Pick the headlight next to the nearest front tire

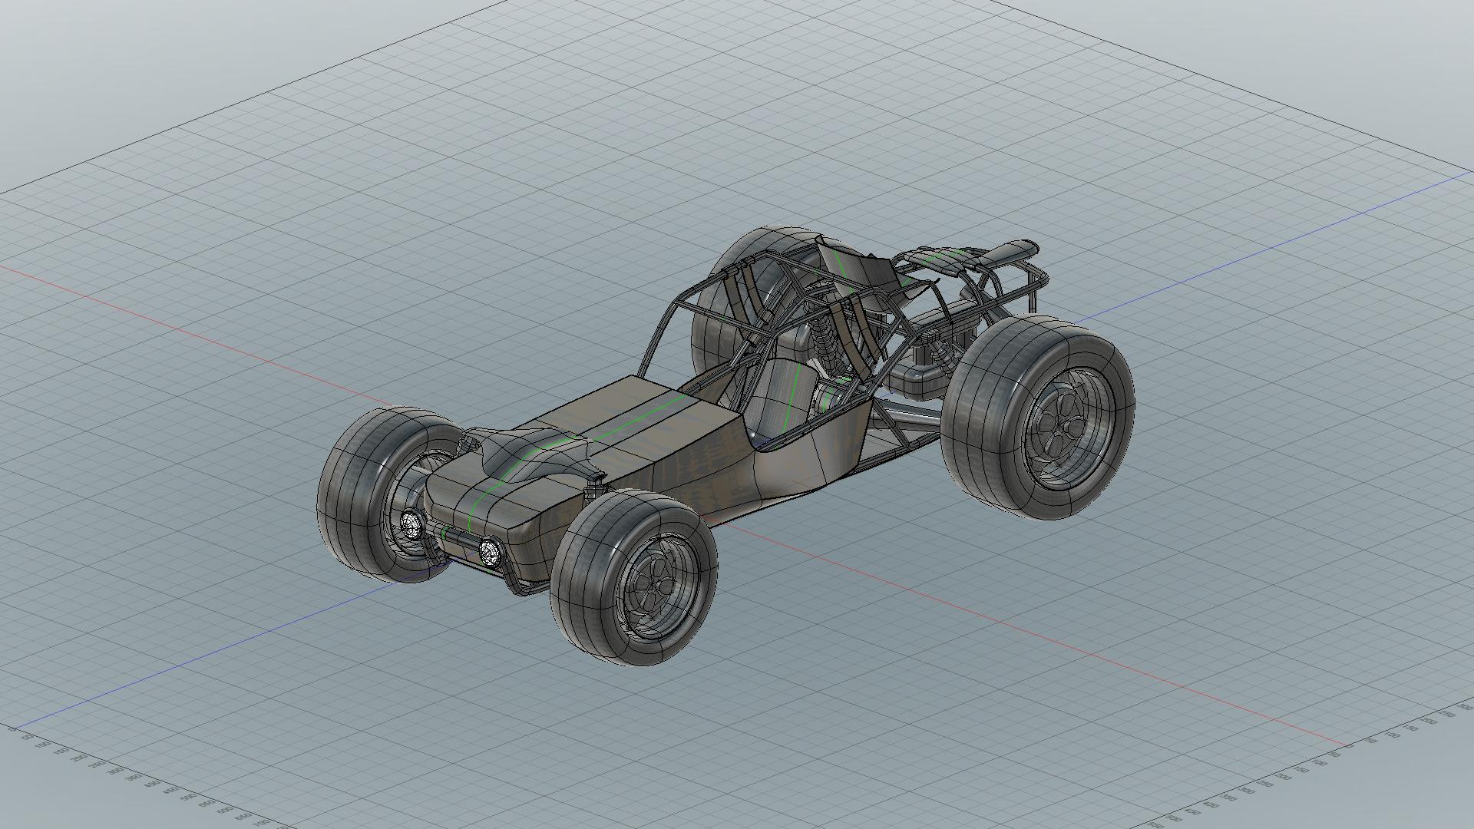[x=490, y=553]
